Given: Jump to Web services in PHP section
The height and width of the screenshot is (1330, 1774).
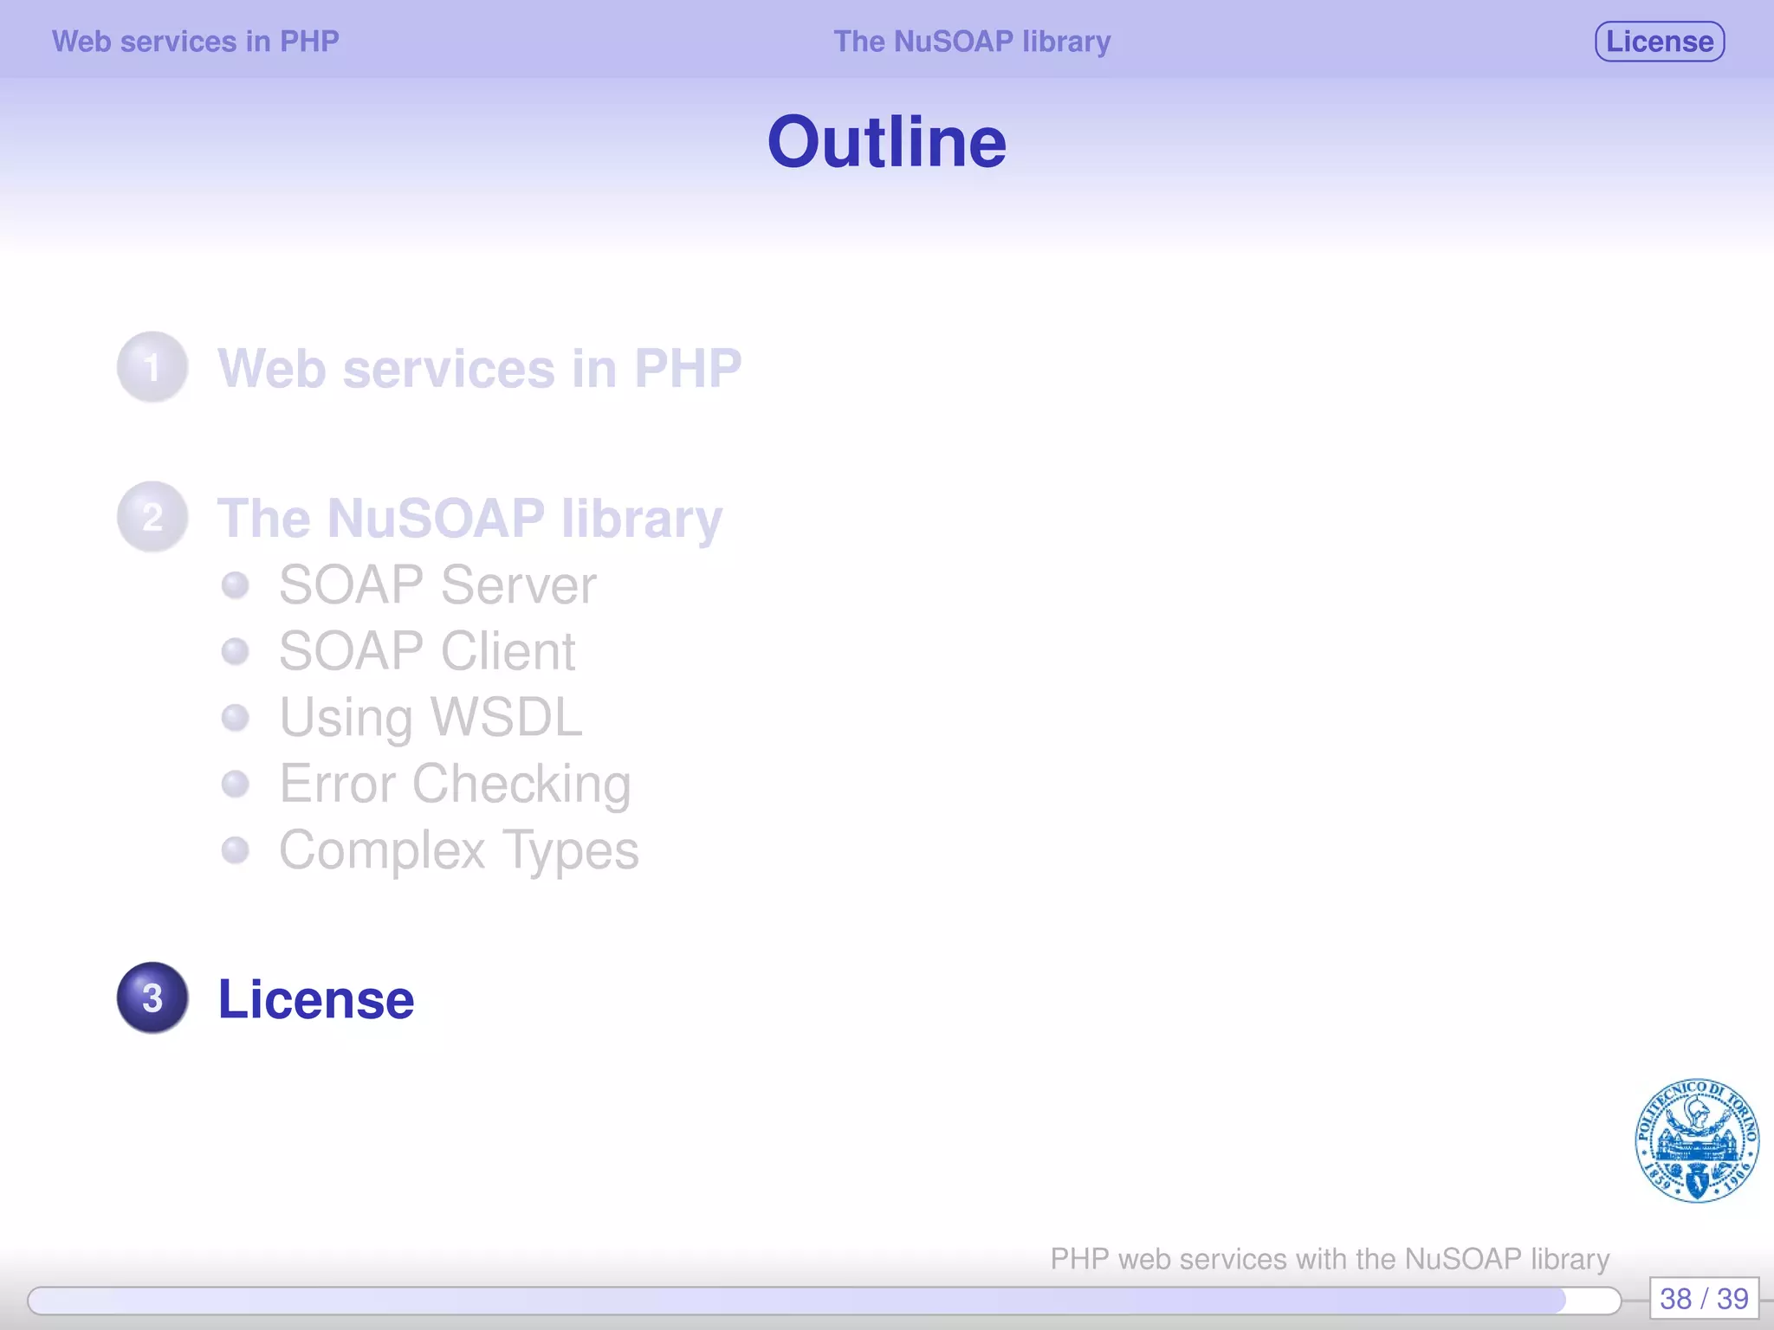Looking at the screenshot, I should (479, 368).
